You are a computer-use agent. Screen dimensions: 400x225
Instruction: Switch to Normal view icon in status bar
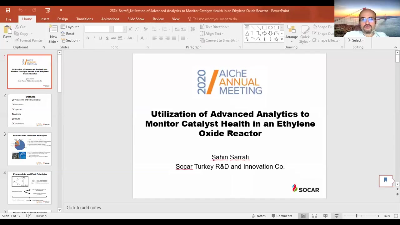(x=303, y=216)
